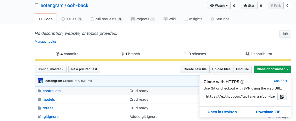
Task: Open the stargazers count
Action: point(261,6)
